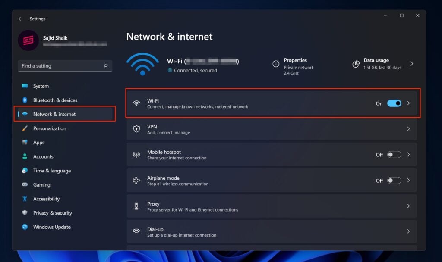This screenshot has width=442, height=262.
Task: Click the Accessibility figure icon
Action: point(25,199)
